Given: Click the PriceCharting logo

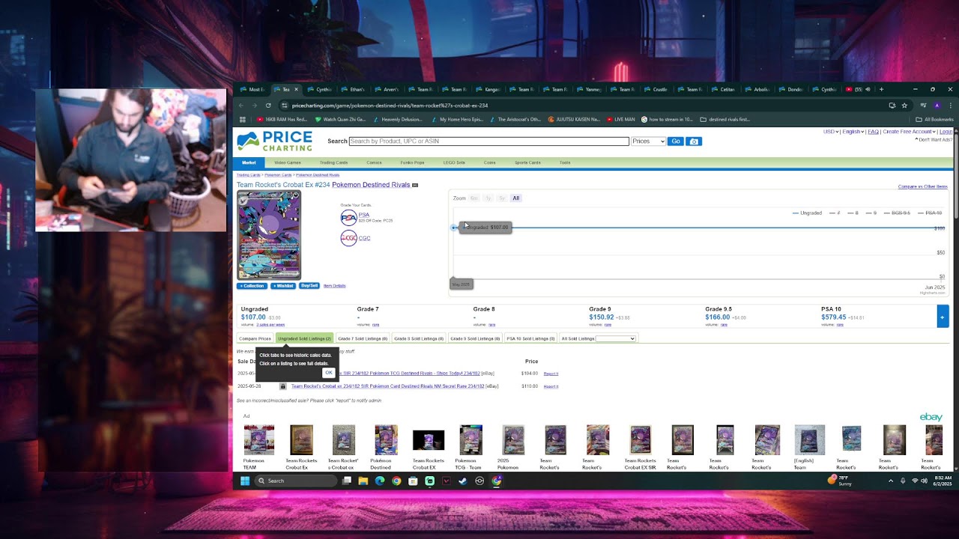Looking at the screenshot, I should pos(274,141).
